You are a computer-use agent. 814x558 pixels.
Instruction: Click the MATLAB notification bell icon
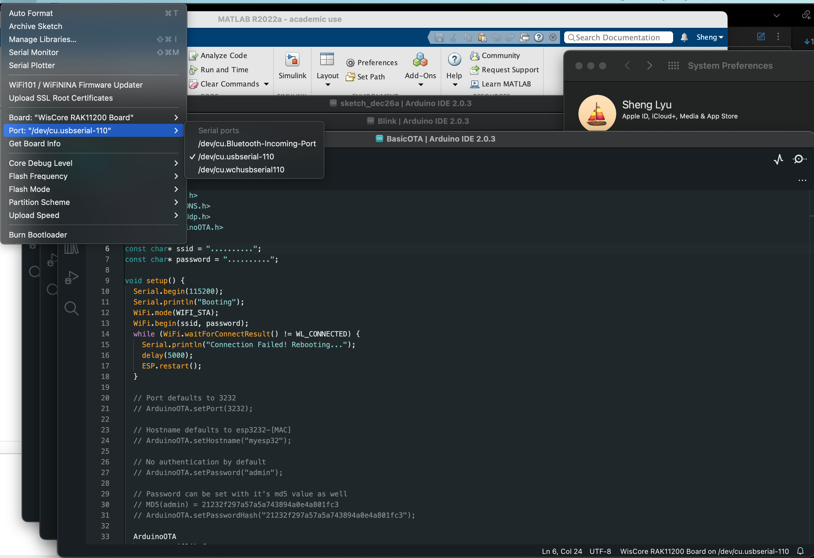[x=684, y=38]
